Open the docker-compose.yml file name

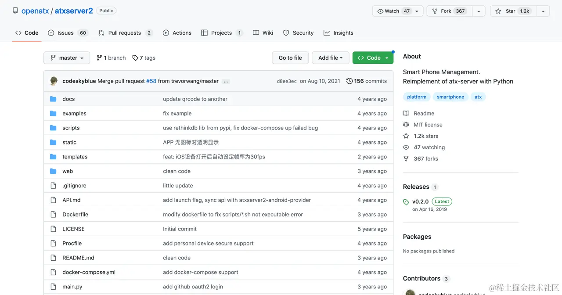click(89, 272)
